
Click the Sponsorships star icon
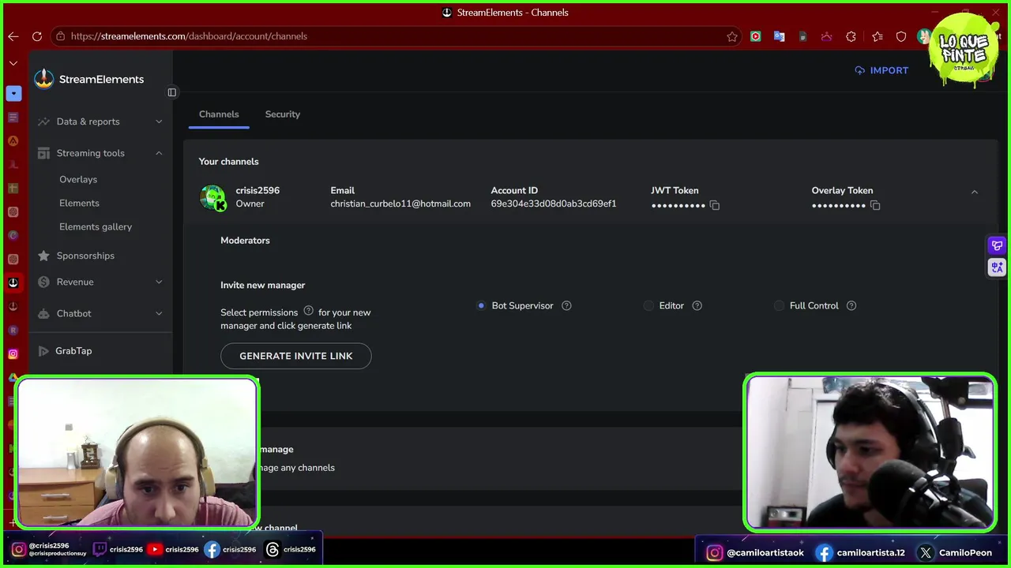43,256
